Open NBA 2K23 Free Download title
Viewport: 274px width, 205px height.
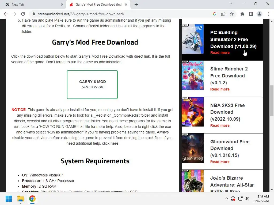click(227, 112)
